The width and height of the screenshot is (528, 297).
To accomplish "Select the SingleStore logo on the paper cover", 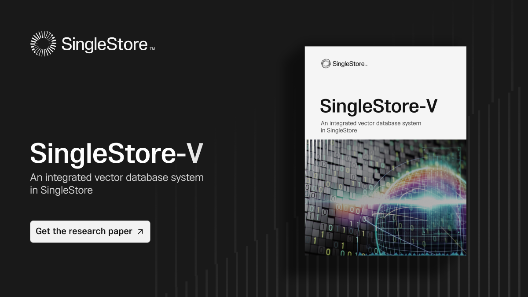I will click(x=343, y=63).
